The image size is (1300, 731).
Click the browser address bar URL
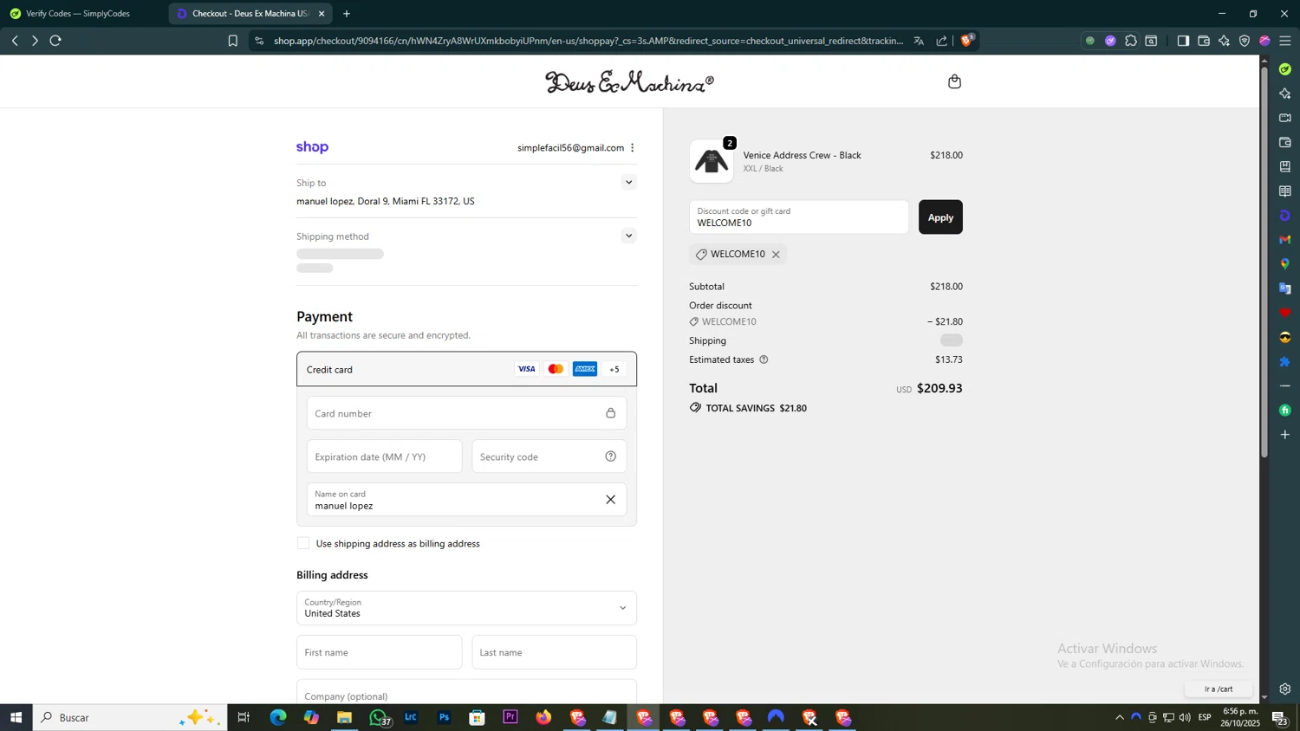click(x=588, y=41)
